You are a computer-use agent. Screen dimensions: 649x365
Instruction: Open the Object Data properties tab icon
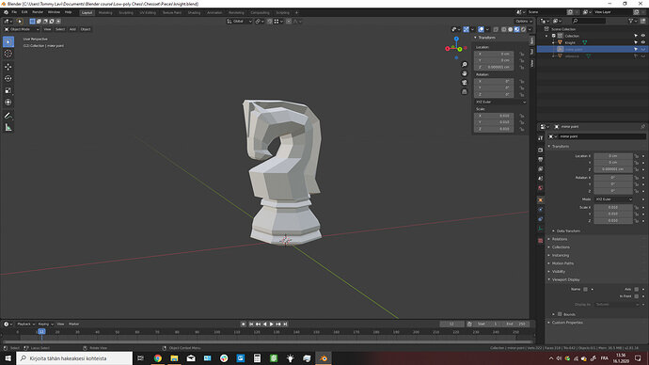coord(541,229)
